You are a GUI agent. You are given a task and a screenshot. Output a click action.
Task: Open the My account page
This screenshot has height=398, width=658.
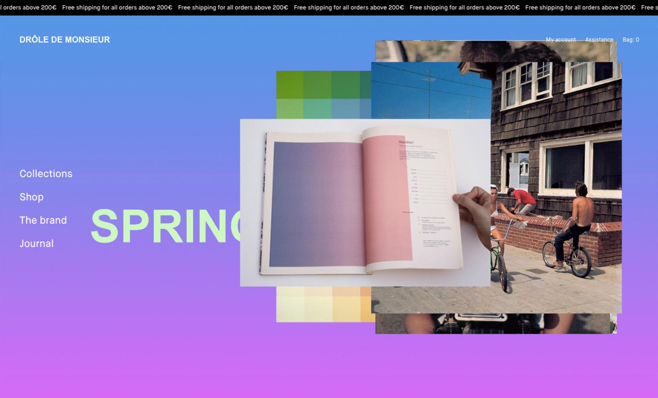560,40
